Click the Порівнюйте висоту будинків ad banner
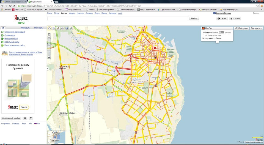 coord(18,86)
